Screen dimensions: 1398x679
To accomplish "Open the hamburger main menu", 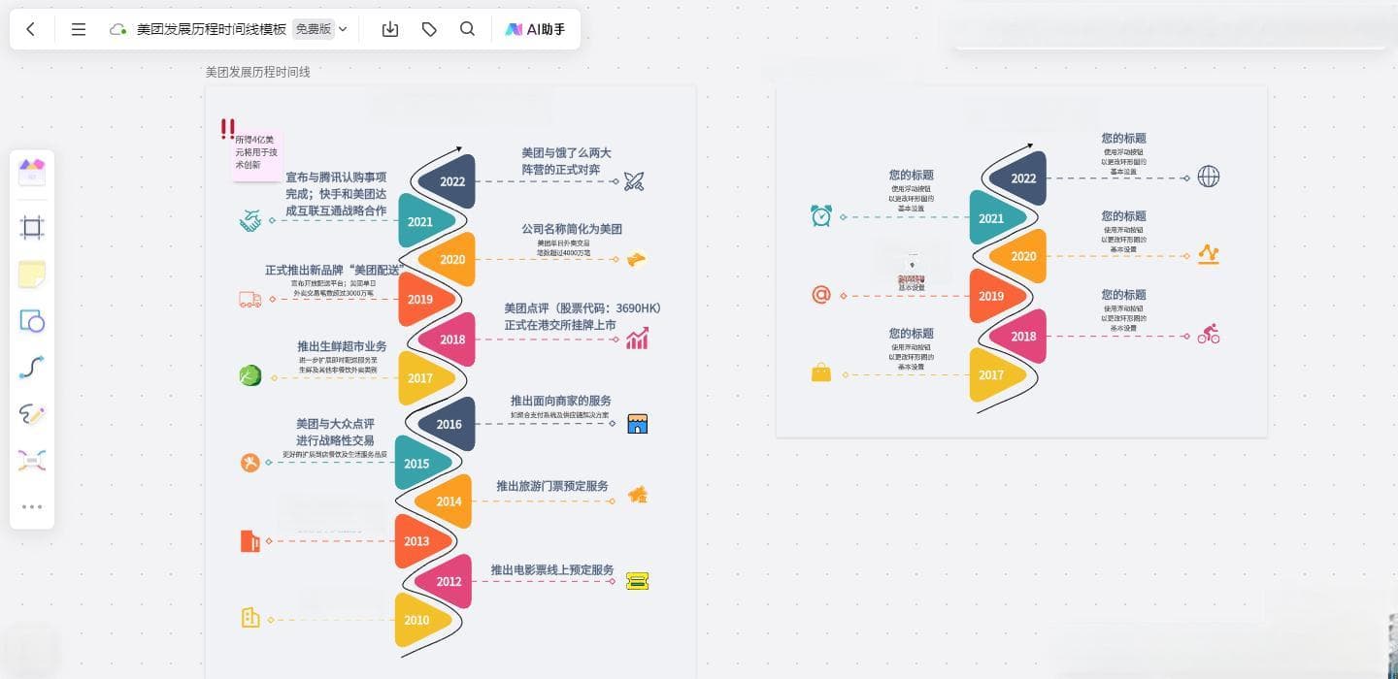I will [79, 29].
